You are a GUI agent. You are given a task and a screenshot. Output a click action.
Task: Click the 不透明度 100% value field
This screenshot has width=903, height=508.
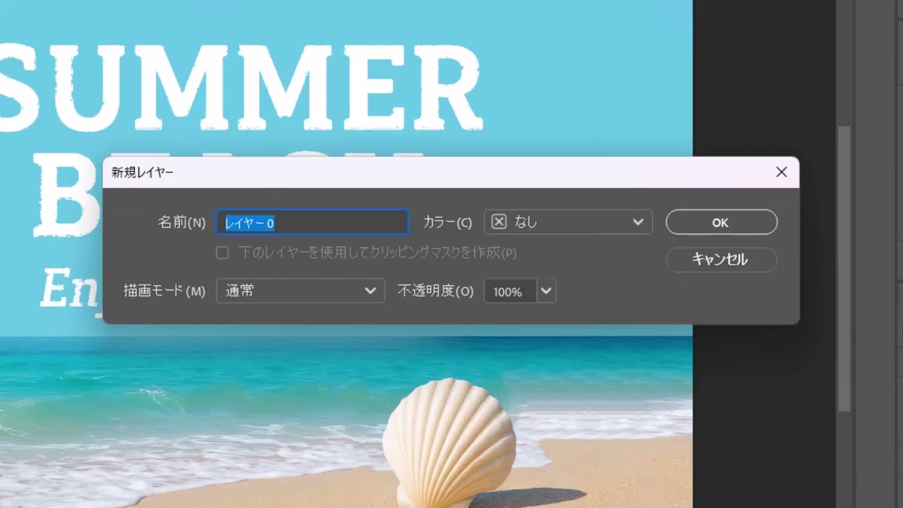pyautogui.click(x=510, y=291)
